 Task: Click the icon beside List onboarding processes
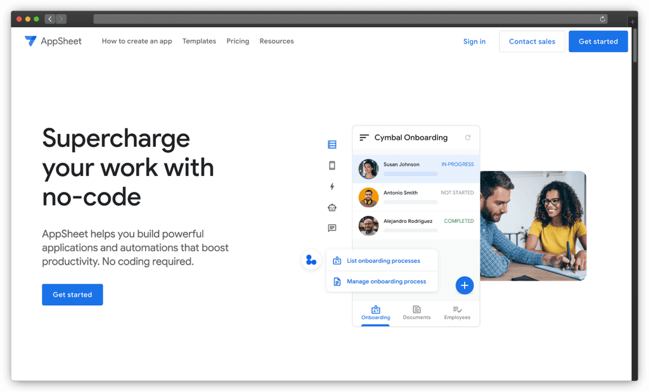click(x=337, y=260)
